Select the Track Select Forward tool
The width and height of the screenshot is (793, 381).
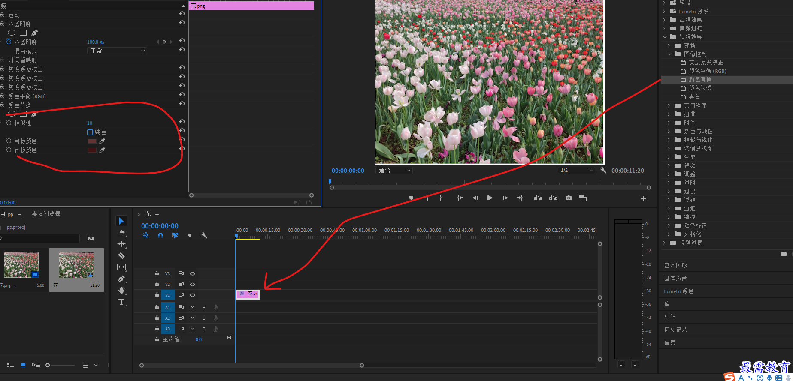(x=121, y=232)
